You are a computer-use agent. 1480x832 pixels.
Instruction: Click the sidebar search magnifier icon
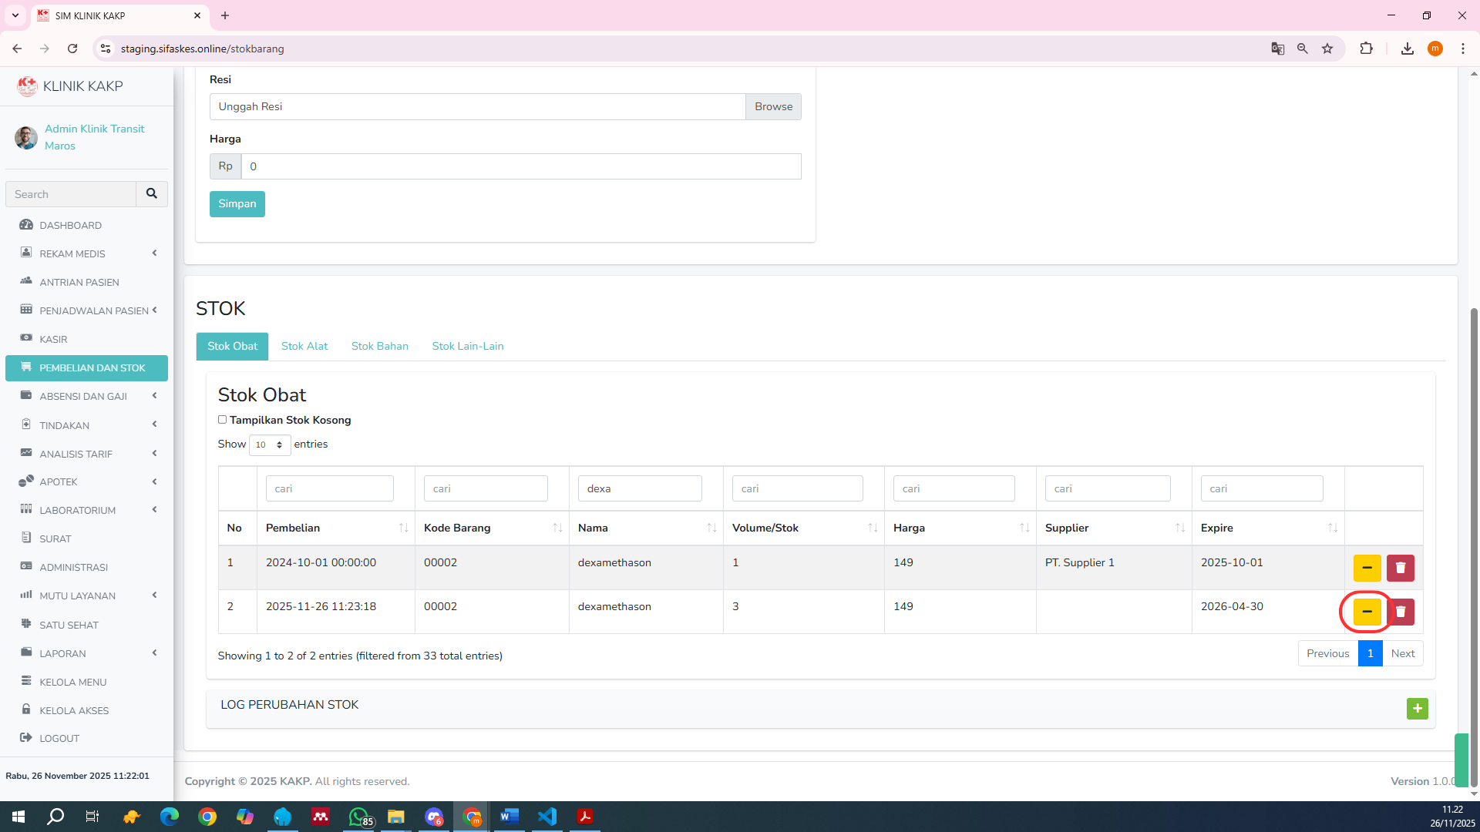152,194
